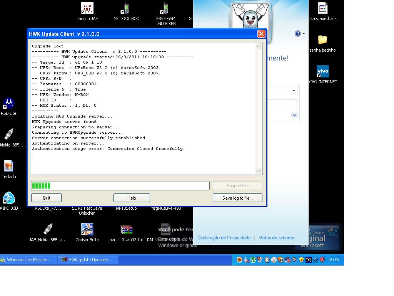This screenshot has height=296, width=394.
Task: Click the HWK upgrade progress bar
Action: (120, 185)
